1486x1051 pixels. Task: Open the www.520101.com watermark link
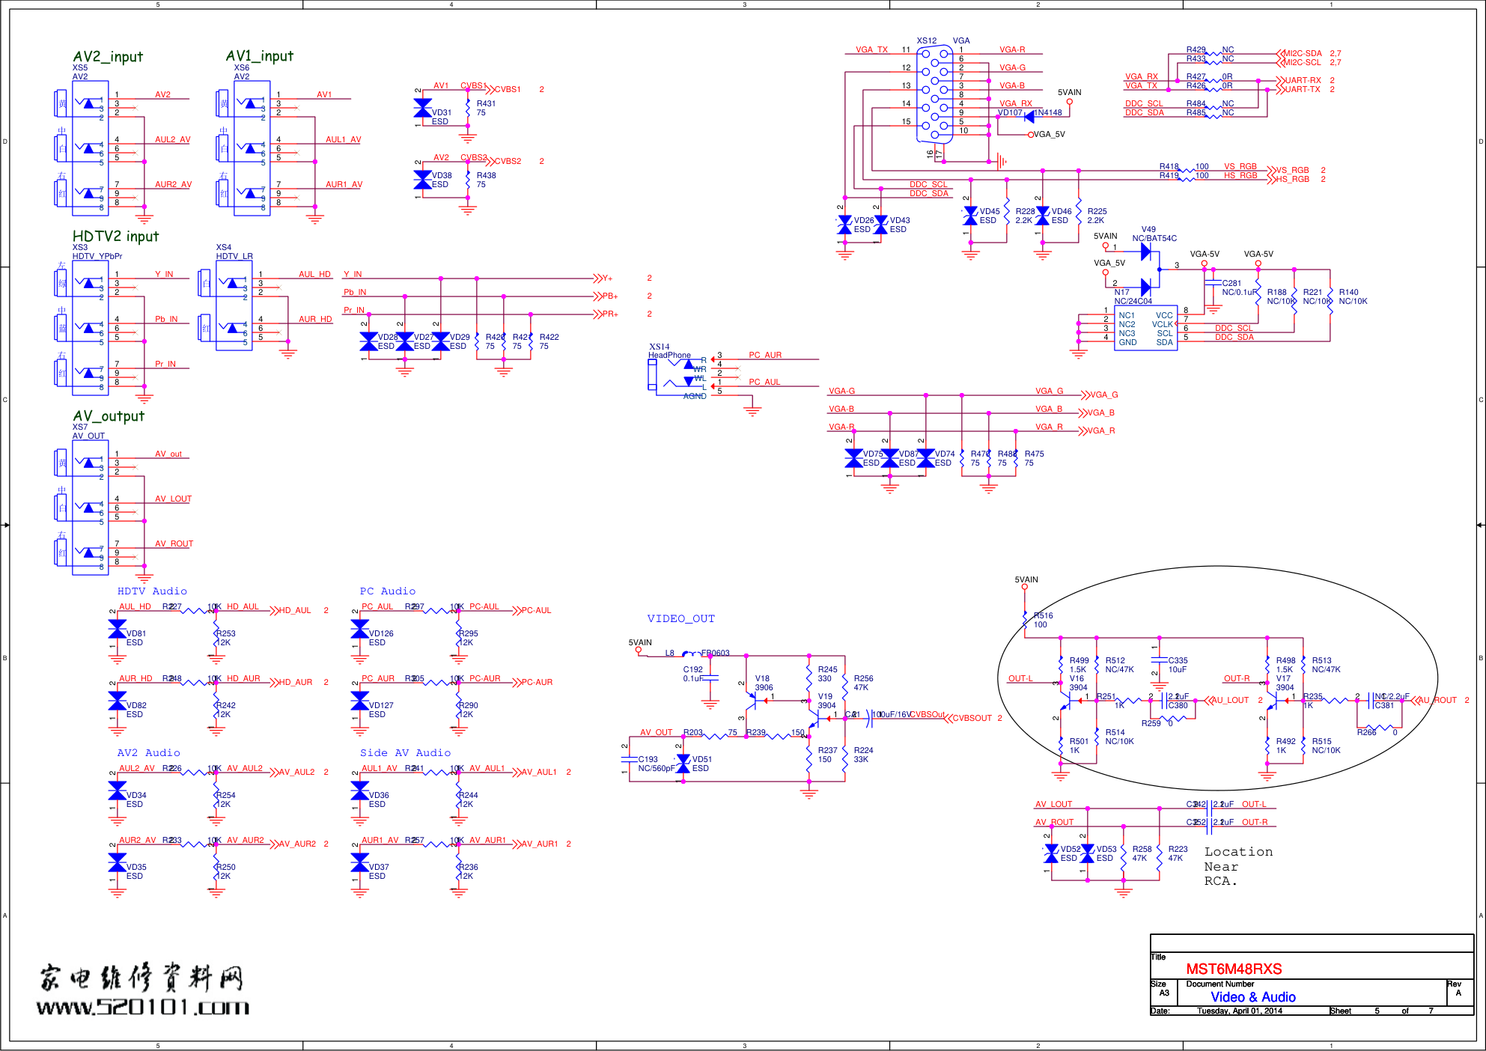tap(142, 1007)
